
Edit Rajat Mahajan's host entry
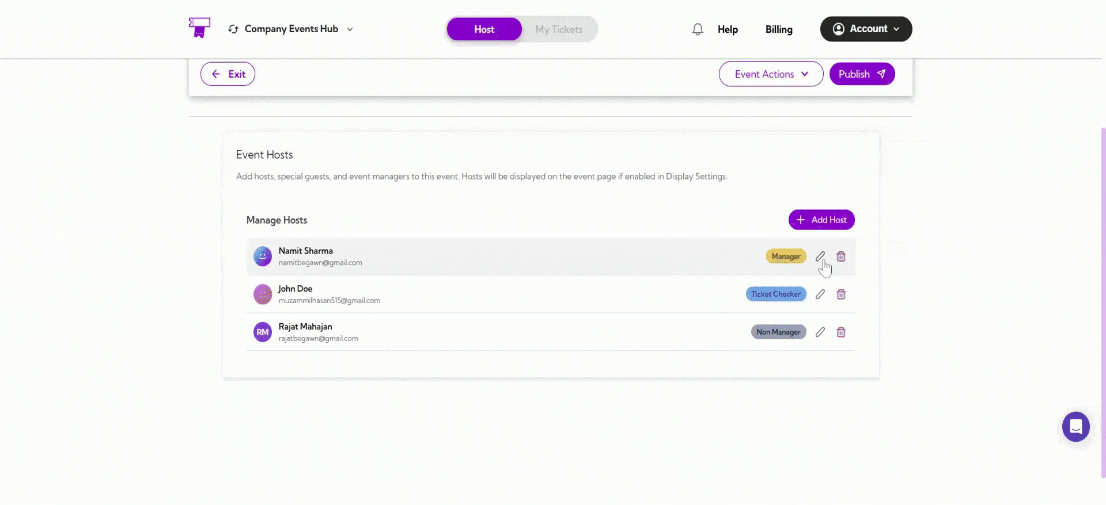pyautogui.click(x=820, y=332)
